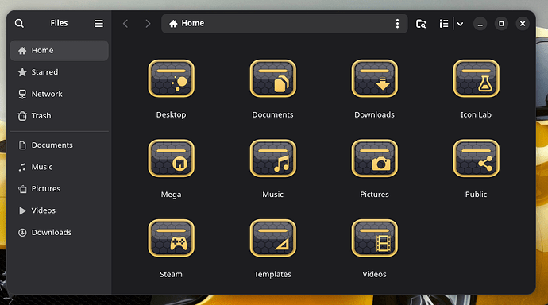548x305 pixels.
Task: Select the Mega folder icon
Action: tap(172, 158)
